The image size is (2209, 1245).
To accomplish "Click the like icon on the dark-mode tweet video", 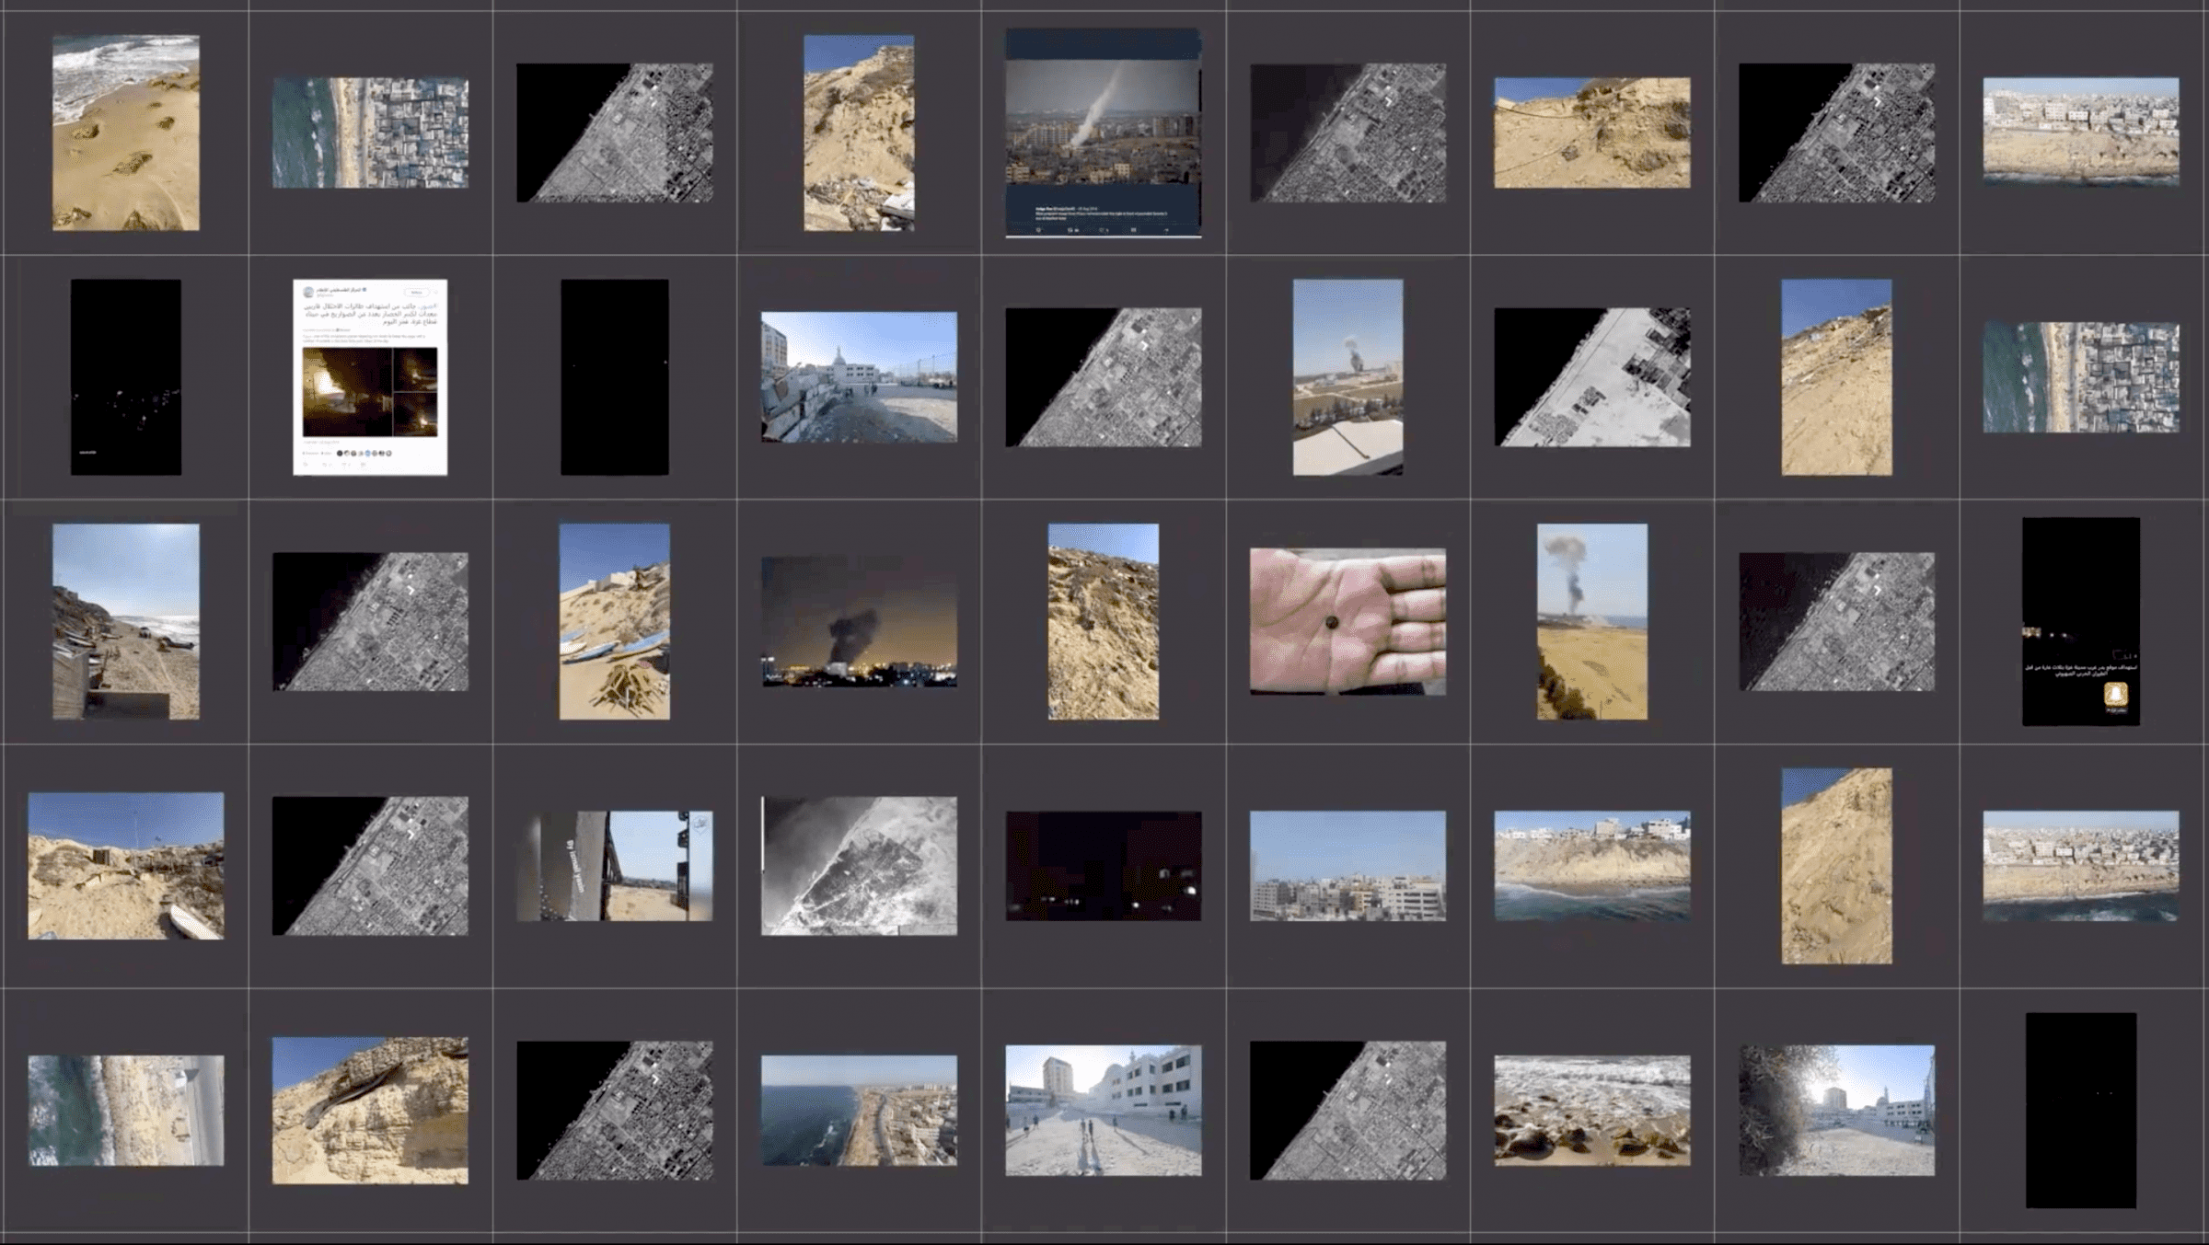I will tap(1104, 230).
